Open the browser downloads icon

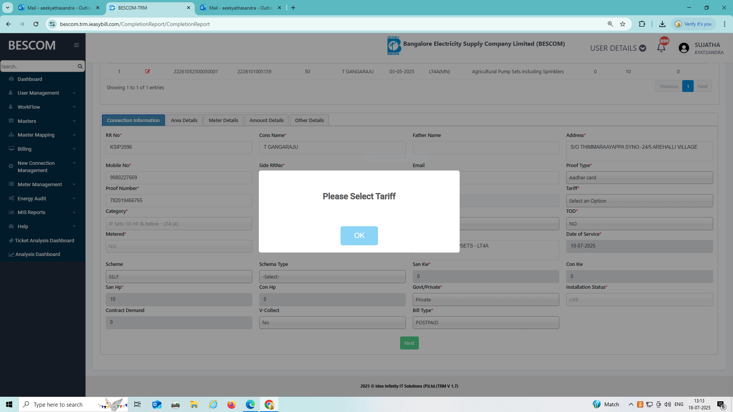point(662,24)
